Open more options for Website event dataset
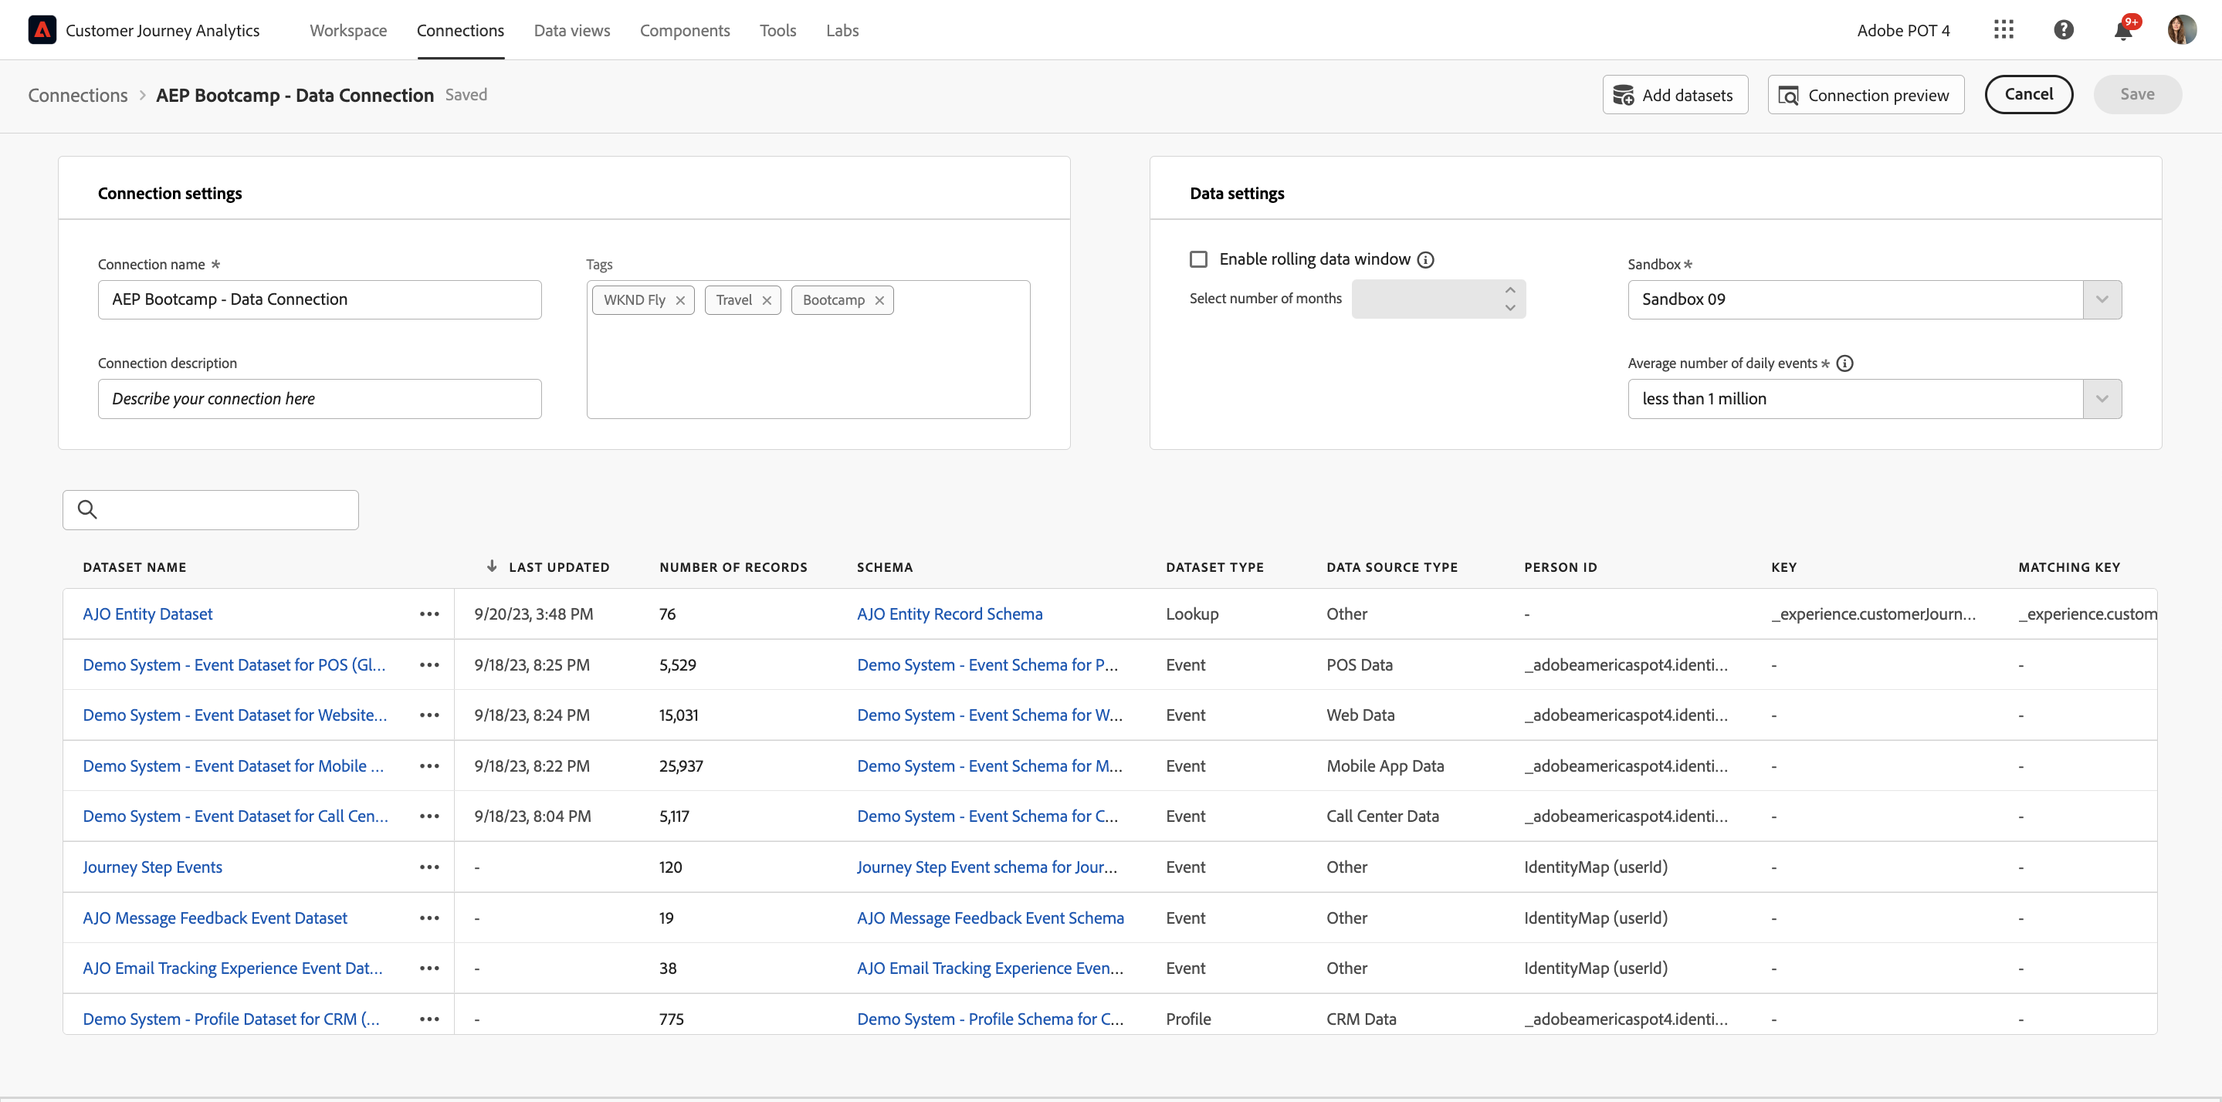 click(429, 715)
